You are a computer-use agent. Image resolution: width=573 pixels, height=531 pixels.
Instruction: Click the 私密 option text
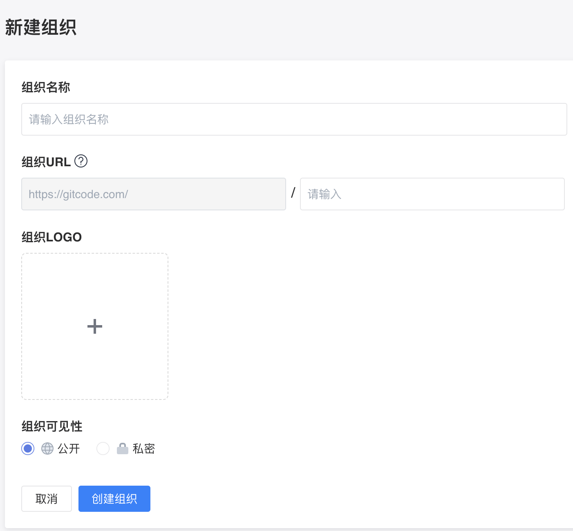(x=144, y=448)
